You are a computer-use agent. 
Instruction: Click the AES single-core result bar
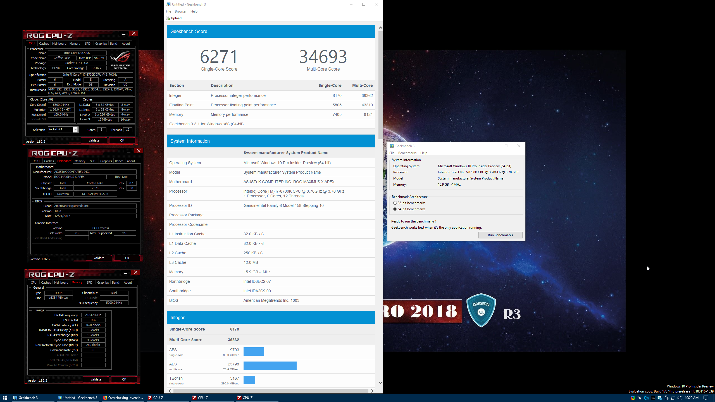(x=254, y=351)
